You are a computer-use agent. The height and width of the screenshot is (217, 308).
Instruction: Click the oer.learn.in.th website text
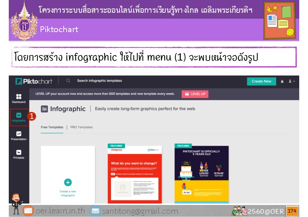click(60, 211)
